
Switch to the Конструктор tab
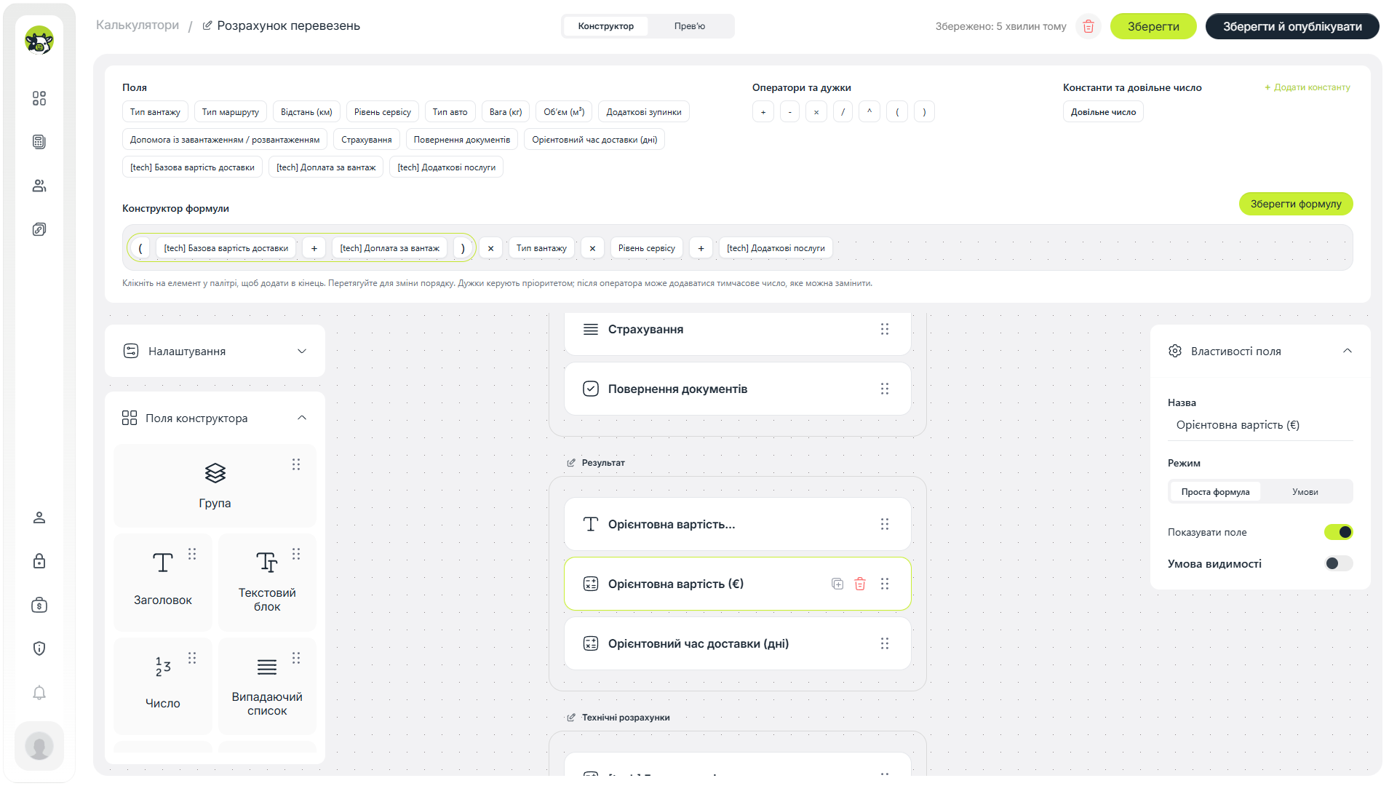(606, 26)
